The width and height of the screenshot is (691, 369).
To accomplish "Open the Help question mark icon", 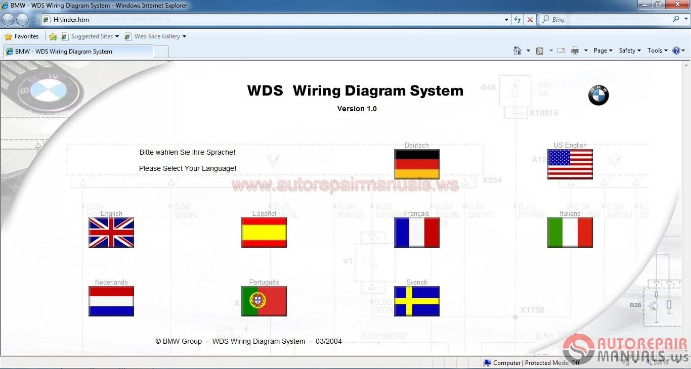I will [x=676, y=51].
